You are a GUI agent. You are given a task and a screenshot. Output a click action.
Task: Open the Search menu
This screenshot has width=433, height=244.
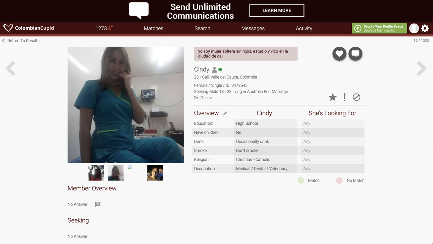click(x=202, y=28)
